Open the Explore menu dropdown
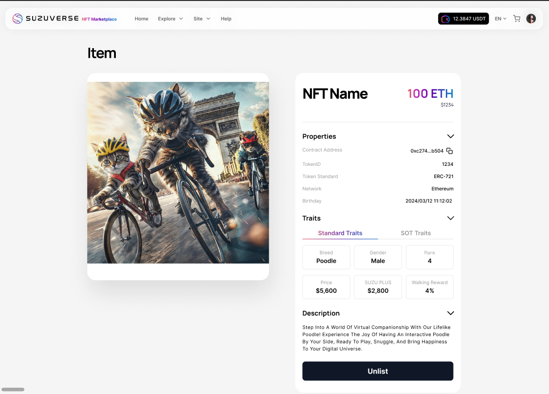 pos(170,18)
